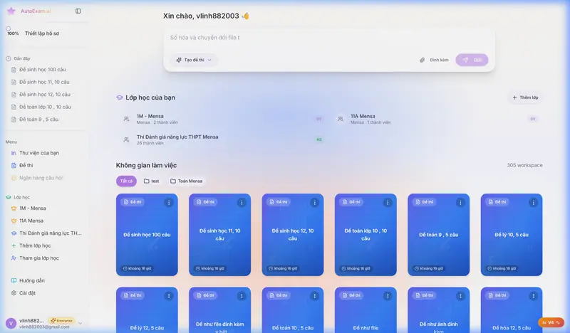Open options menu on Đề như file đính kèm card
570x333 pixels.
coord(242,296)
